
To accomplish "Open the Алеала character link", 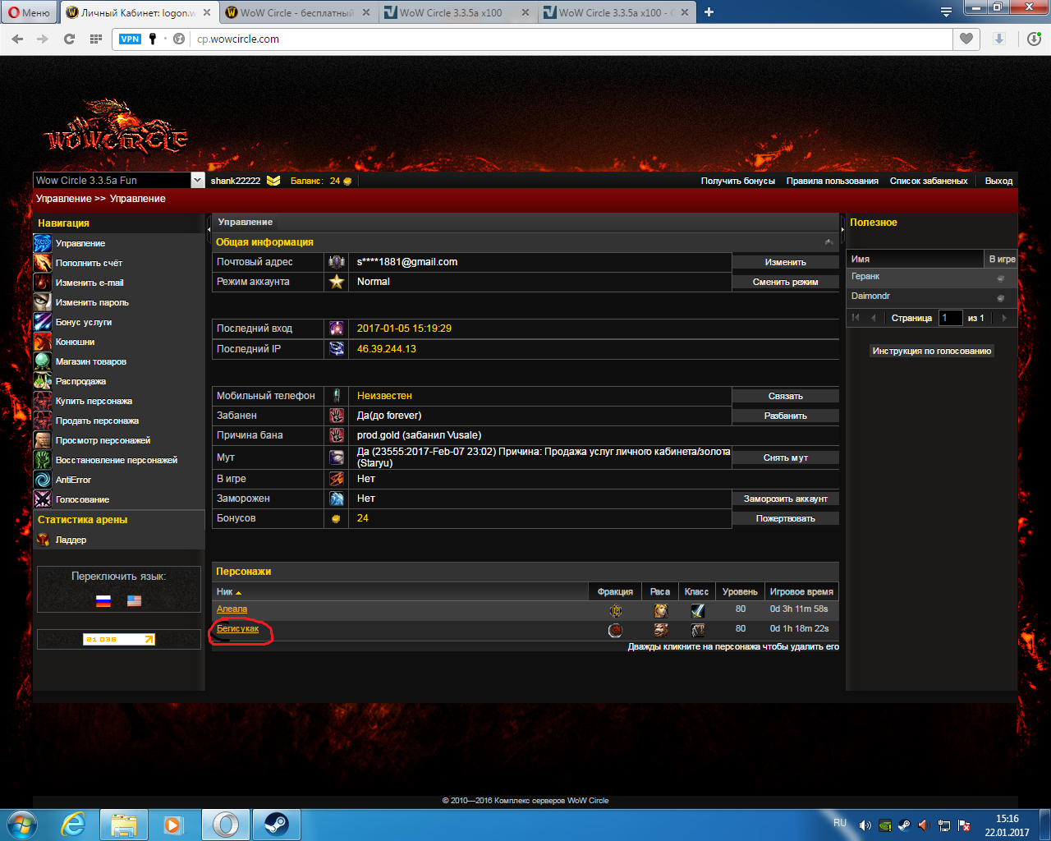I will point(232,609).
